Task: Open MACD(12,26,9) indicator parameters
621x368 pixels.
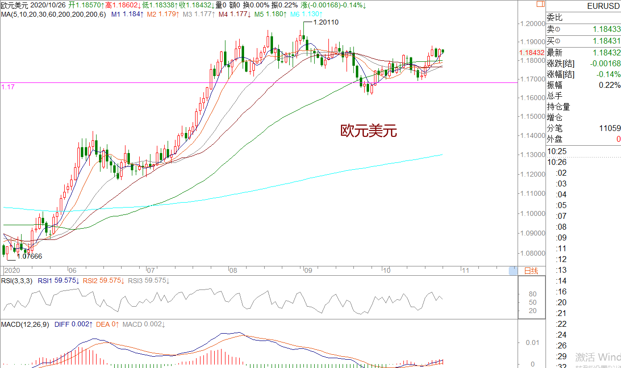Action: tap(26, 324)
